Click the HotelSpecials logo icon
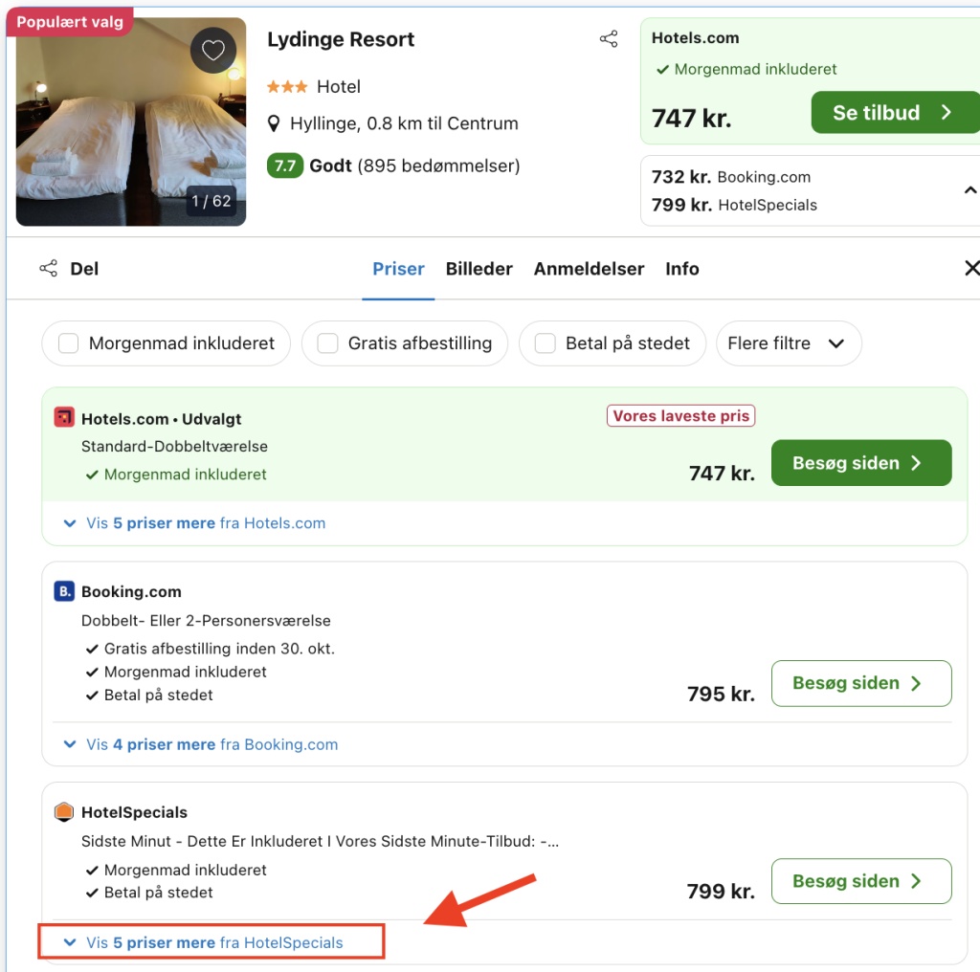 [64, 812]
